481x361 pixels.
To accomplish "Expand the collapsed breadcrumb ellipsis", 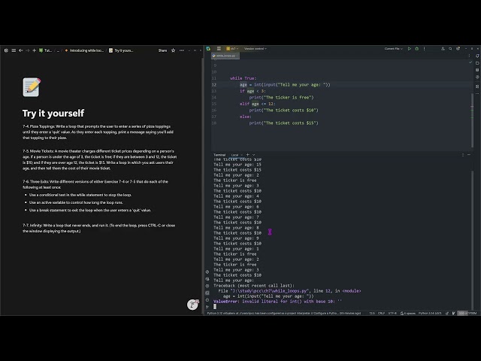I will 58,50.
